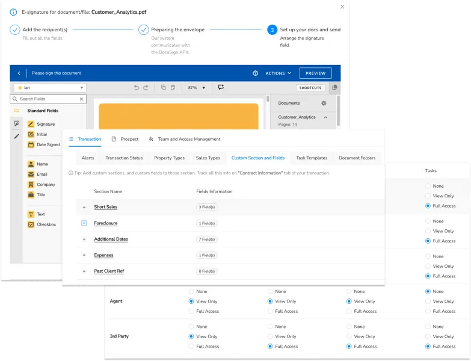The height and width of the screenshot is (361, 471).
Task: Select Full Access for 3rd Party second column
Action: point(270,347)
